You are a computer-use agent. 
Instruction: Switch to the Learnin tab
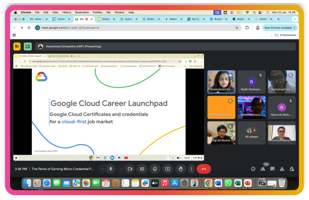[128, 19]
